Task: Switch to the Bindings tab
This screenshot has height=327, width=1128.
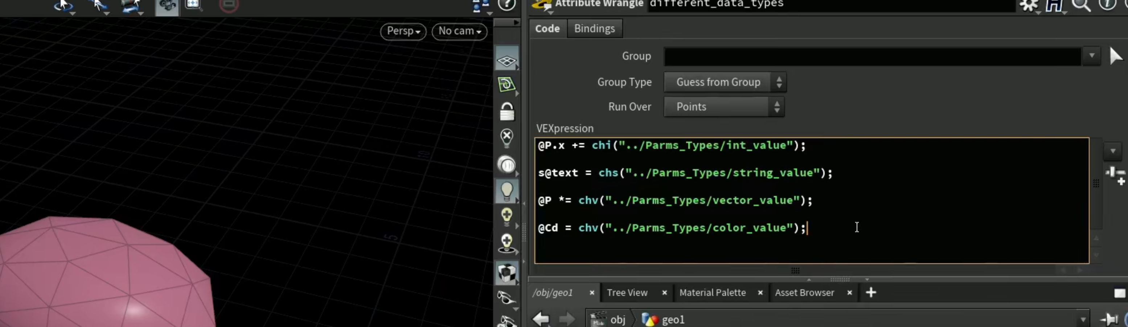Action: 594,28
